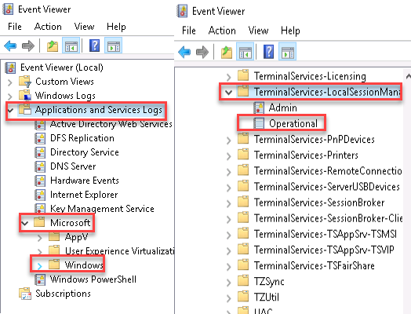Viewport: 411px width, 314px height.
Task: Expand Windows Logs node
Action: click(x=10, y=97)
